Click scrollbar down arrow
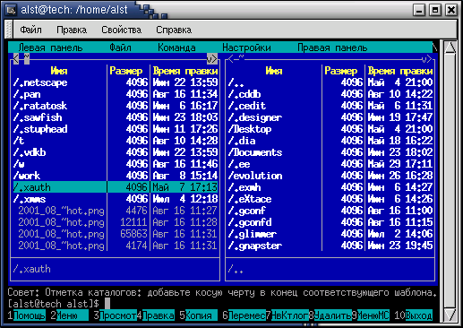The height and width of the screenshot is (328, 463). click(x=450, y=315)
